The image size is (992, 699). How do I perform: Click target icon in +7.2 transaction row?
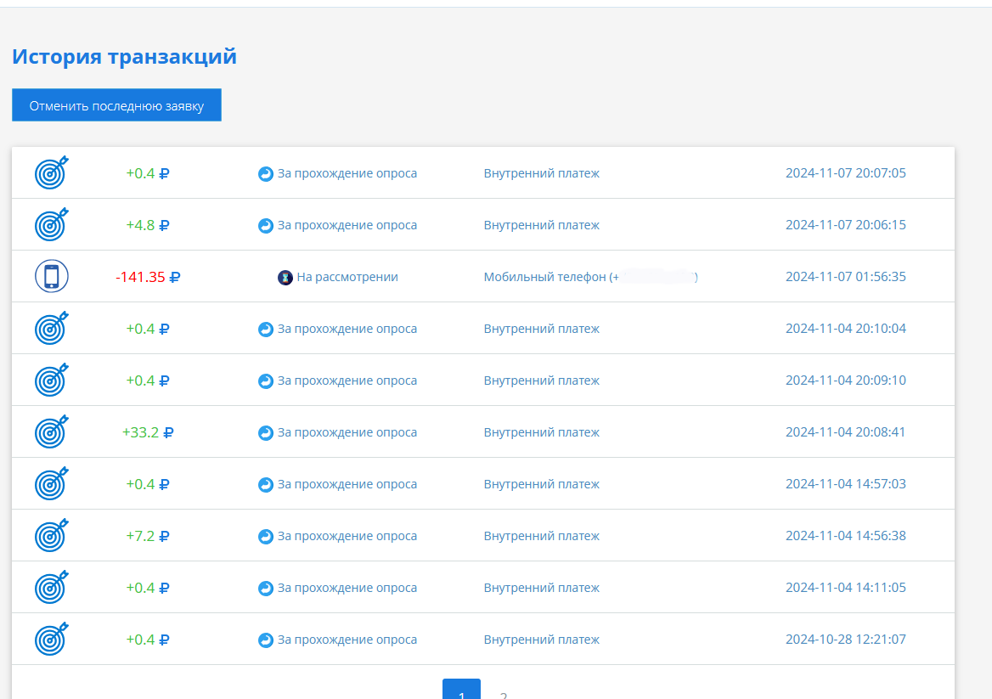pos(51,536)
